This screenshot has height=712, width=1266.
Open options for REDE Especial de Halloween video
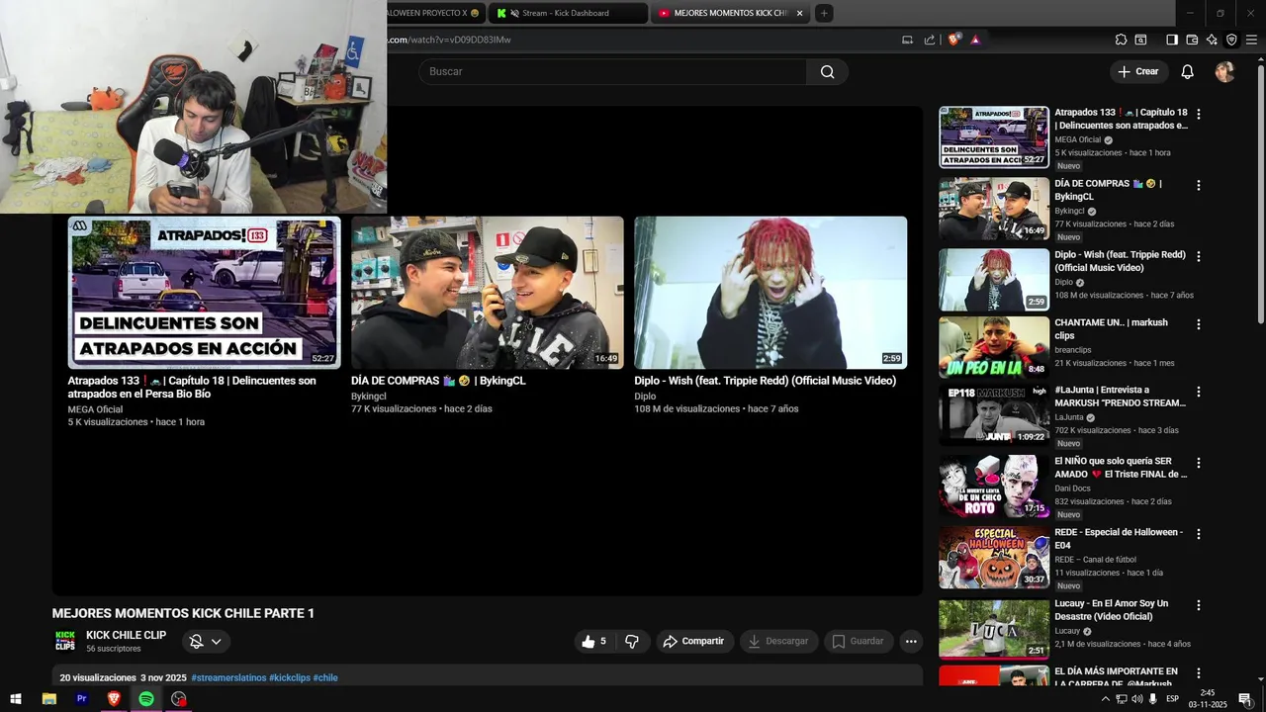click(1199, 534)
